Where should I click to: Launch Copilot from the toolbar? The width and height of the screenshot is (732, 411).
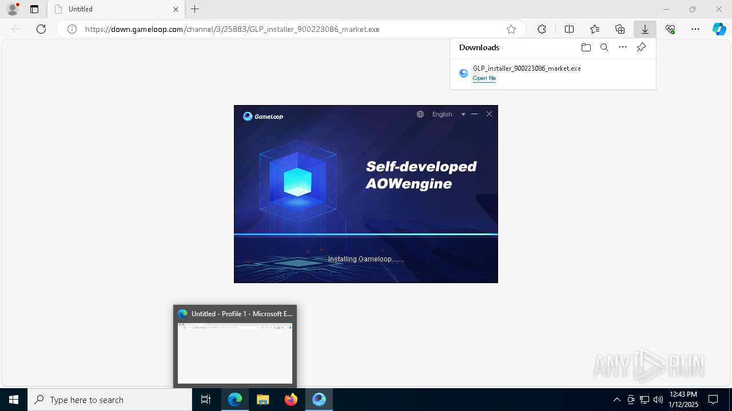tap(719, 29)
